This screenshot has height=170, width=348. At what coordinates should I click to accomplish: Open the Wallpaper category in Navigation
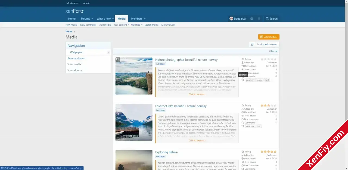click(76, 52)
